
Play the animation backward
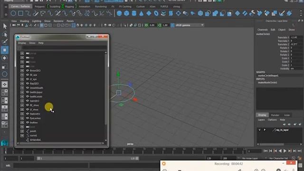280,151
